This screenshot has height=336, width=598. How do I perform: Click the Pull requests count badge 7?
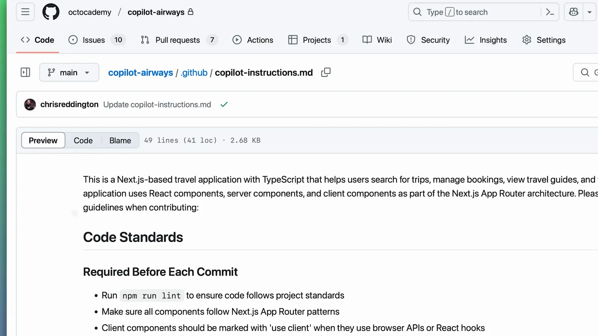(x=212, y=40)
